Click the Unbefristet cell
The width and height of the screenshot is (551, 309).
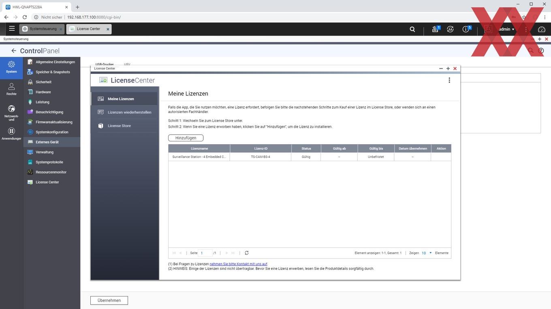coord(376,157)
